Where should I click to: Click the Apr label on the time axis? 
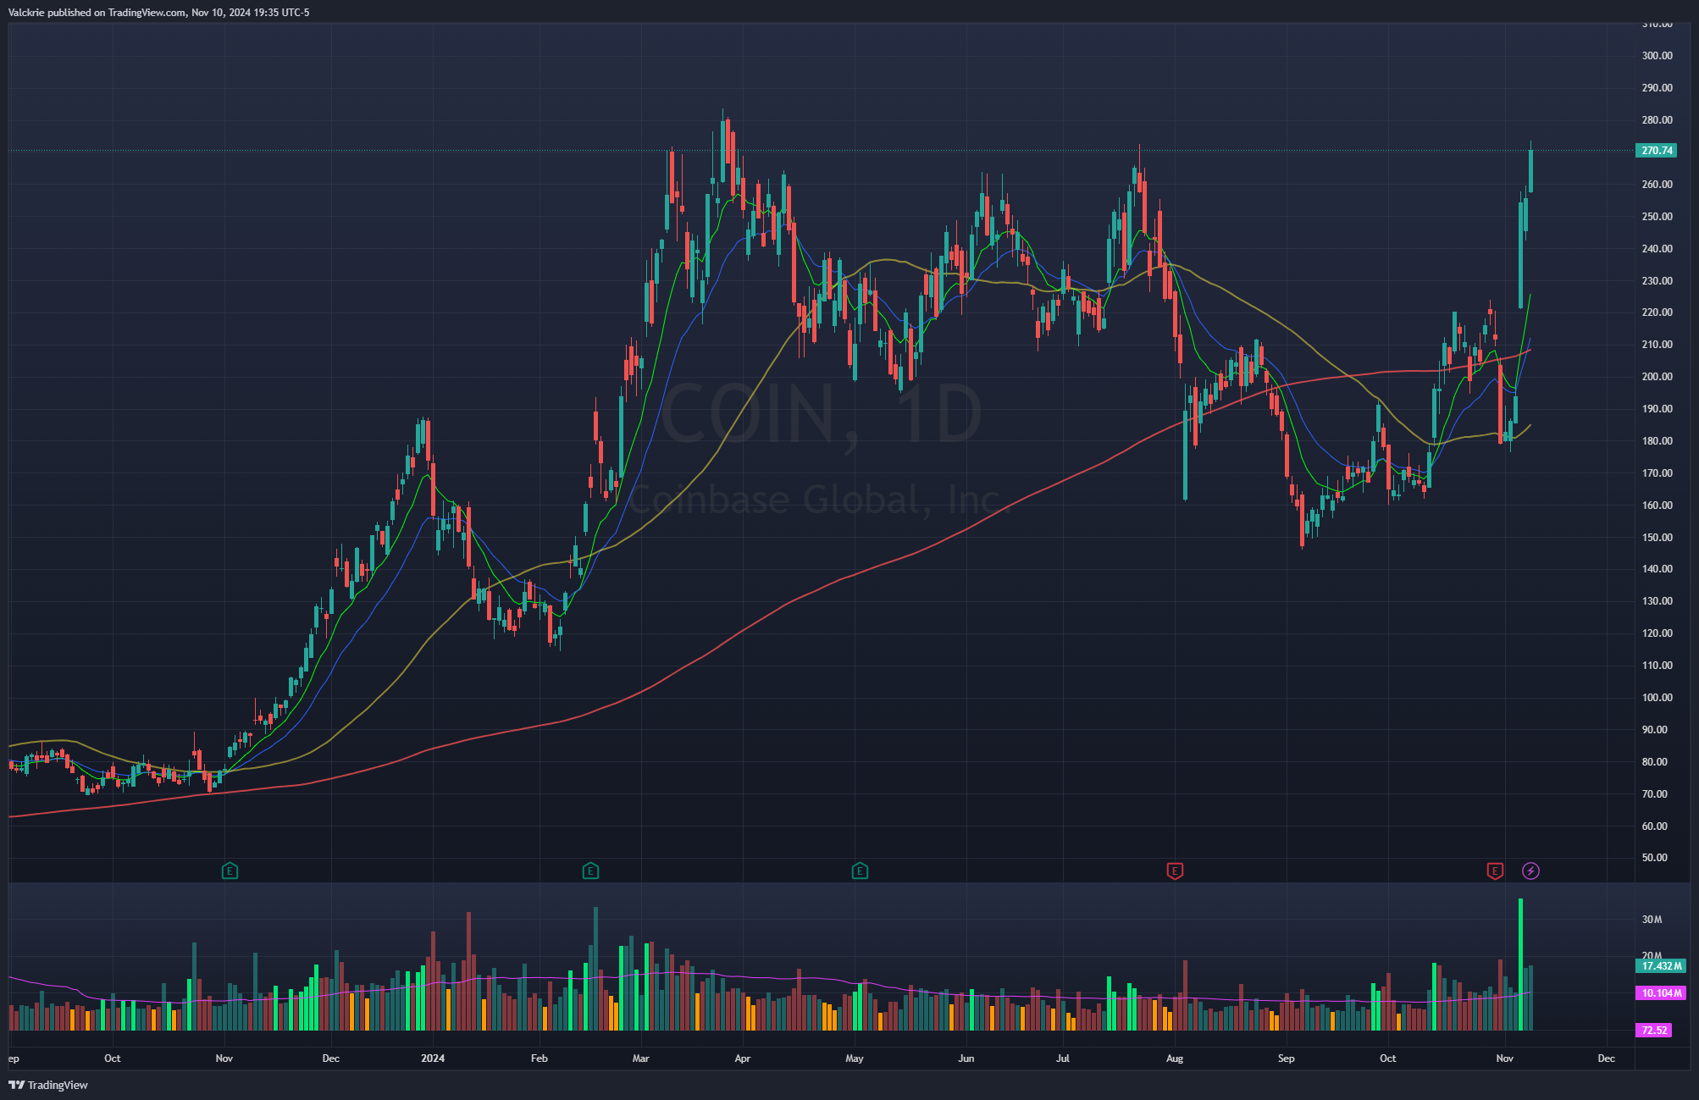click(x=743, y=1059)
